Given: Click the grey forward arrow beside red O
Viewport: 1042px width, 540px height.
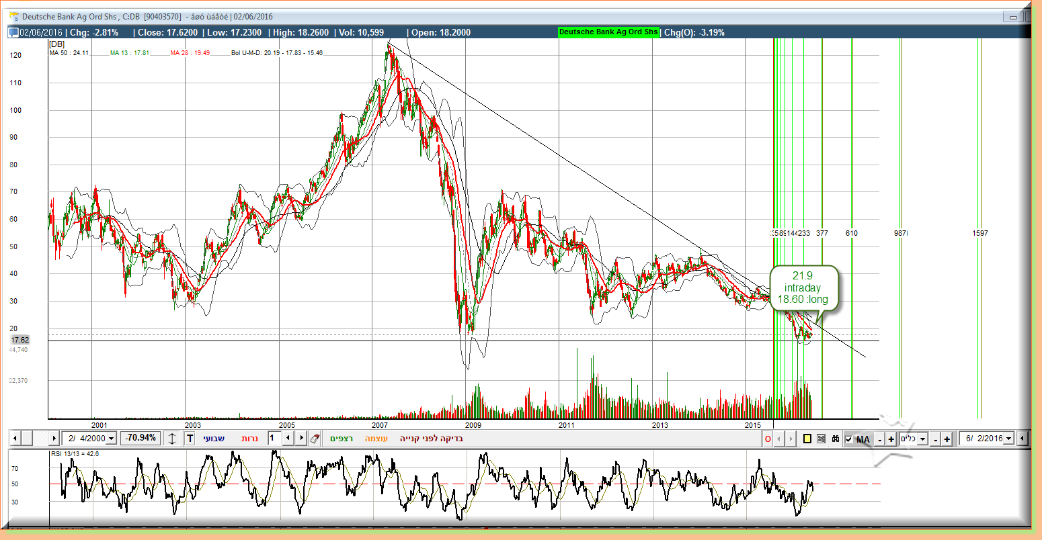Looking at the screenshot, I should [791, 439].
